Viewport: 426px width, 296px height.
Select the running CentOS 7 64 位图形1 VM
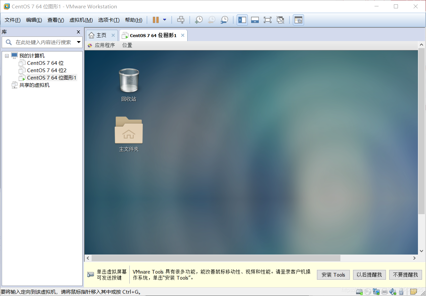pos(51,78)
